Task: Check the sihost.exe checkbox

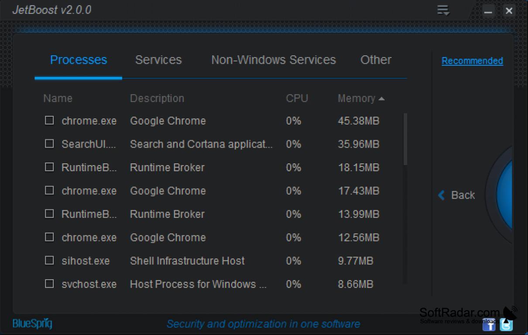Action: click(x=49, y=261)
